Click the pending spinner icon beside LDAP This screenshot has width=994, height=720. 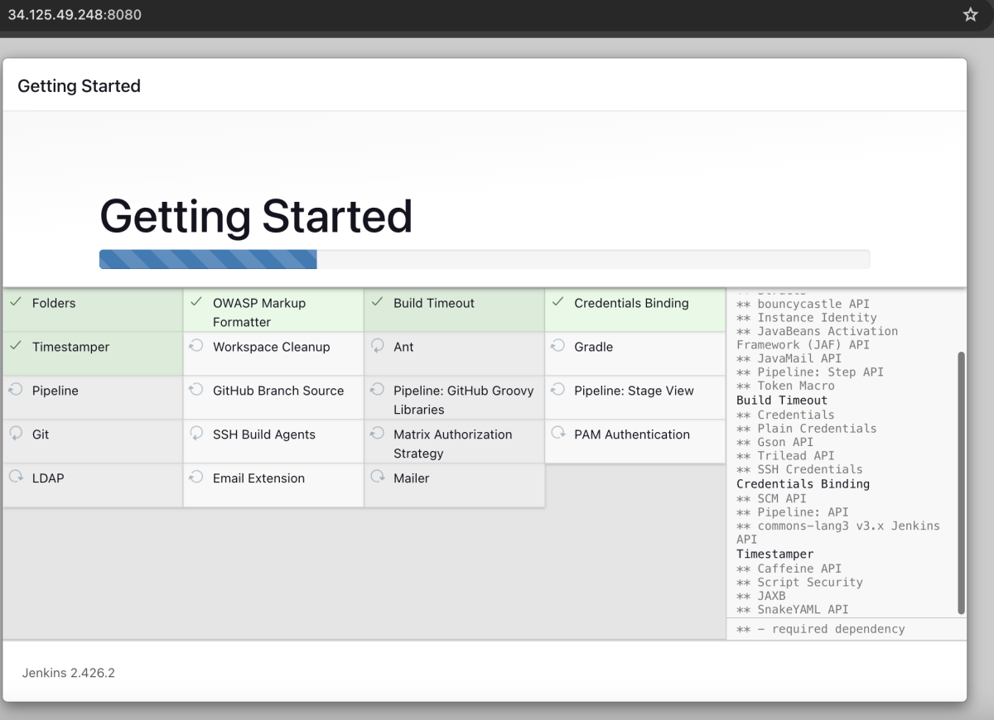point(16,478)
